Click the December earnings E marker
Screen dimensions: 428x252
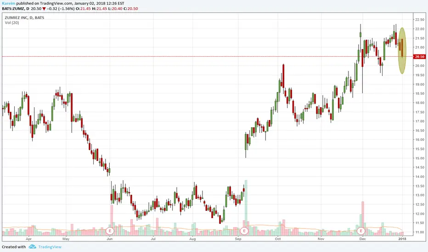pyautogui.click(x=361, y=231)
